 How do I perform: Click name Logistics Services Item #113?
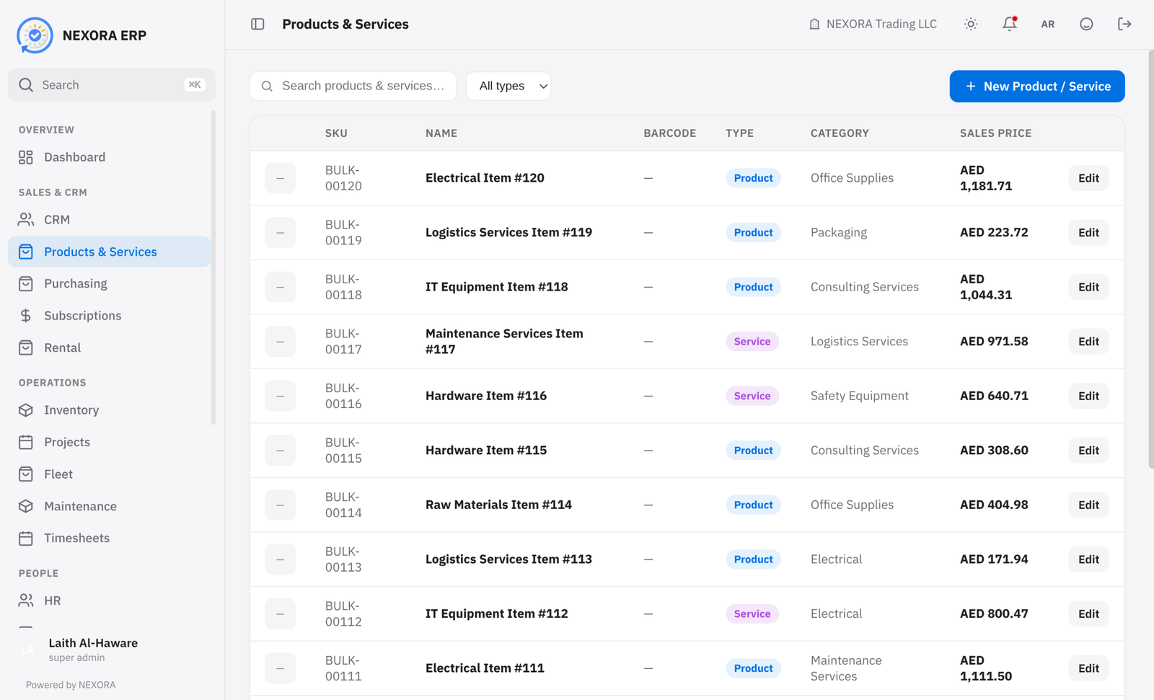(x=508, y=559)
